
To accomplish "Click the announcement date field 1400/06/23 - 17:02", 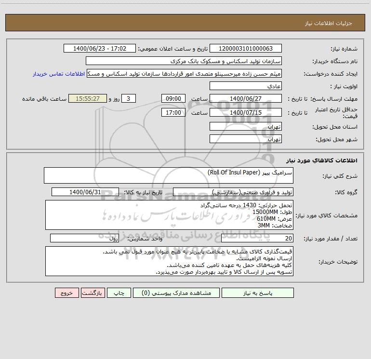I will click(x=100, y=49).
